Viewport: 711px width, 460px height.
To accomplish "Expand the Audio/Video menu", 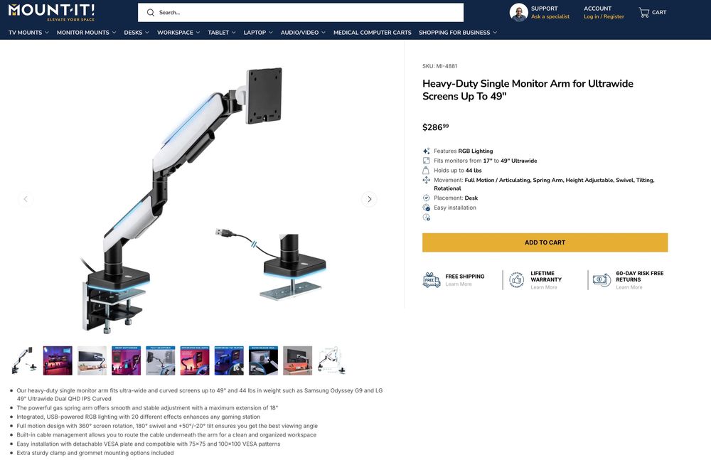I will 303,33.
